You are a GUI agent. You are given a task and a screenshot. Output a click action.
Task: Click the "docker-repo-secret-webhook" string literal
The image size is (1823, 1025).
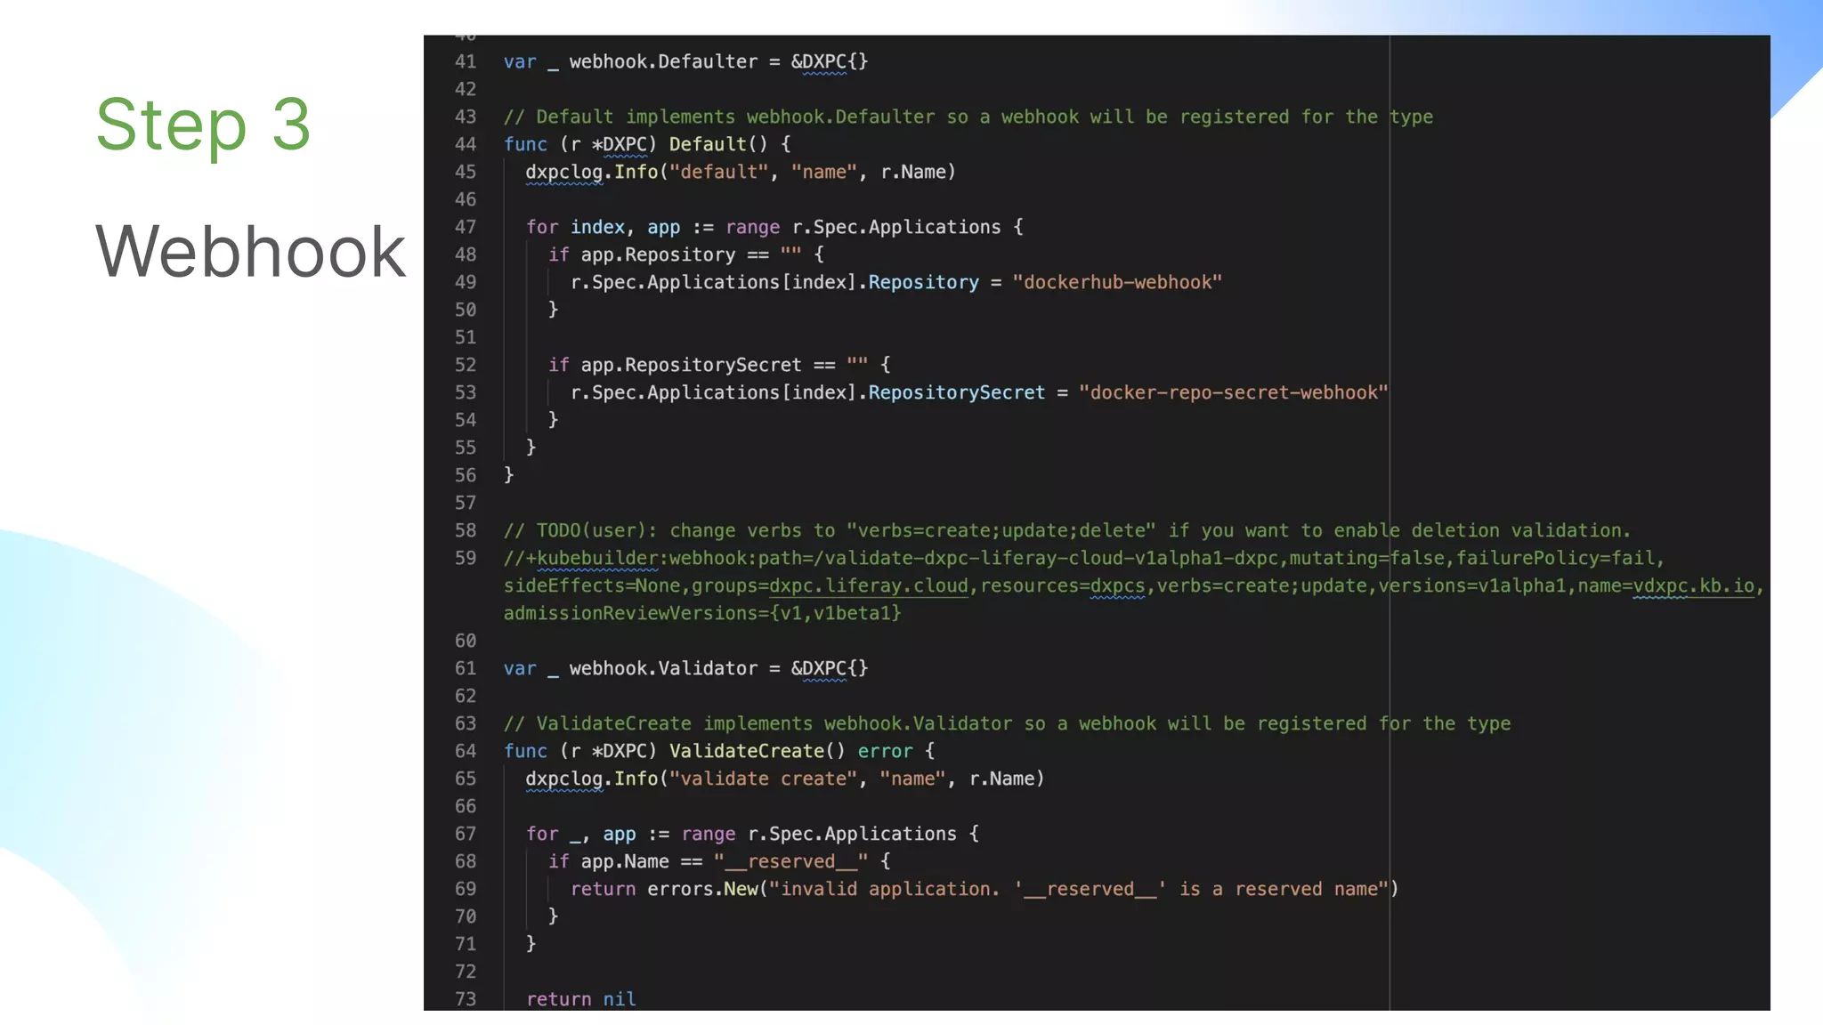tap(1234, 393)
